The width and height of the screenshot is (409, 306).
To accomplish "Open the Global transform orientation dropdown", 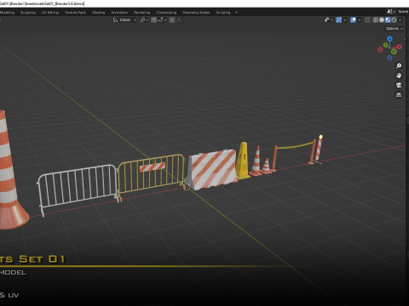I will click(125, 20).
